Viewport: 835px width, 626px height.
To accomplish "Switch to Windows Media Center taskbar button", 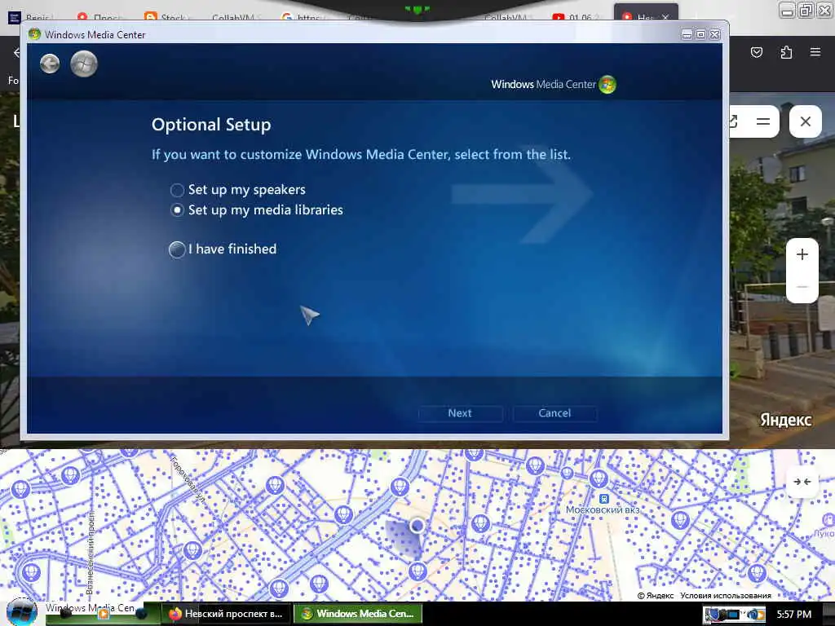I will coord(358,614).
